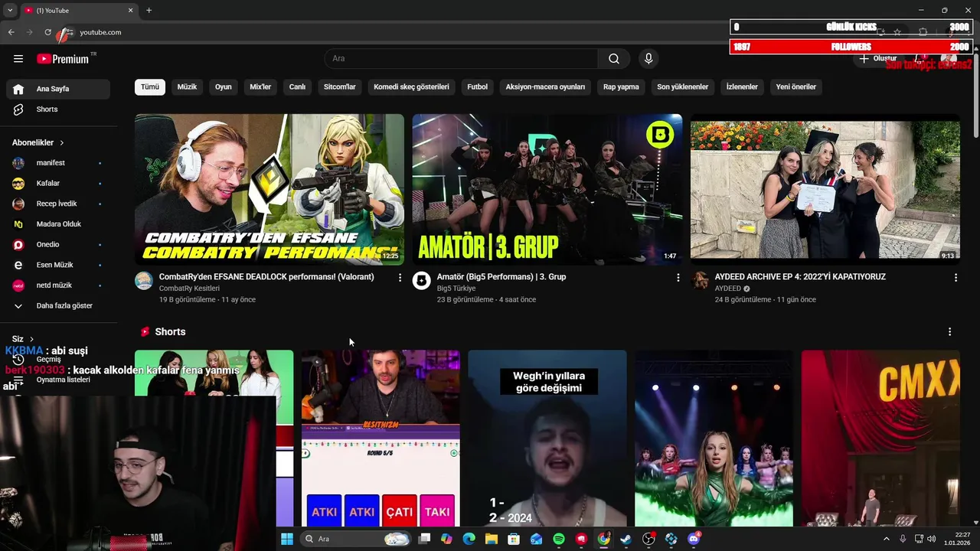
Task: Open Shorts in the sidebar
Action: 58,109
